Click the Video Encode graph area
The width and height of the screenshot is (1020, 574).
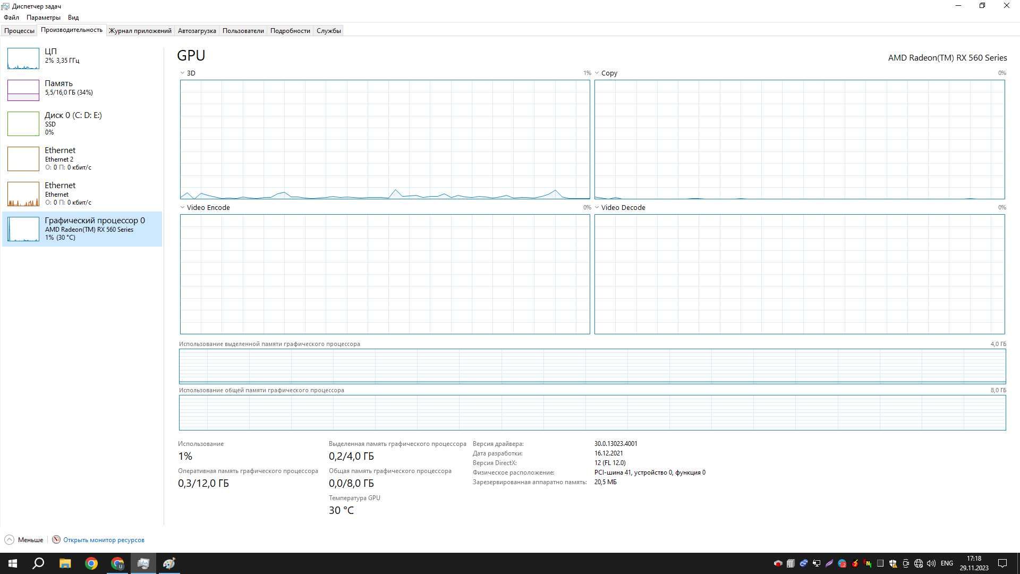[x=385, y=274]
